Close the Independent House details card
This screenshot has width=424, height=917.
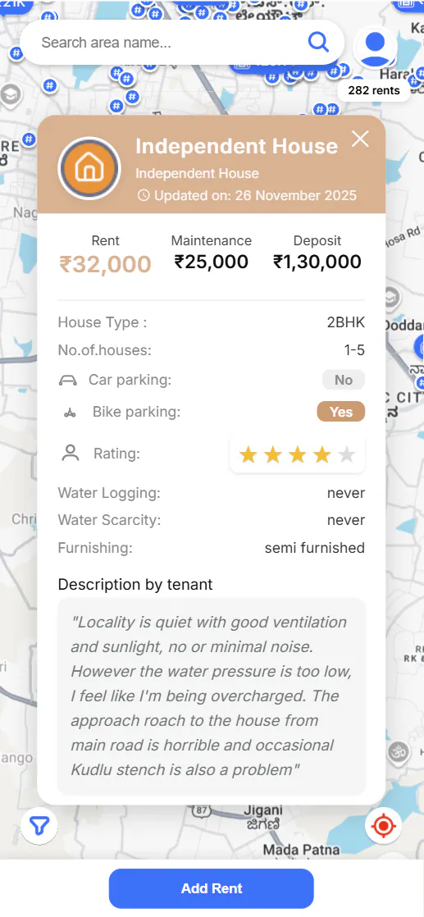(x=360, y=139)
